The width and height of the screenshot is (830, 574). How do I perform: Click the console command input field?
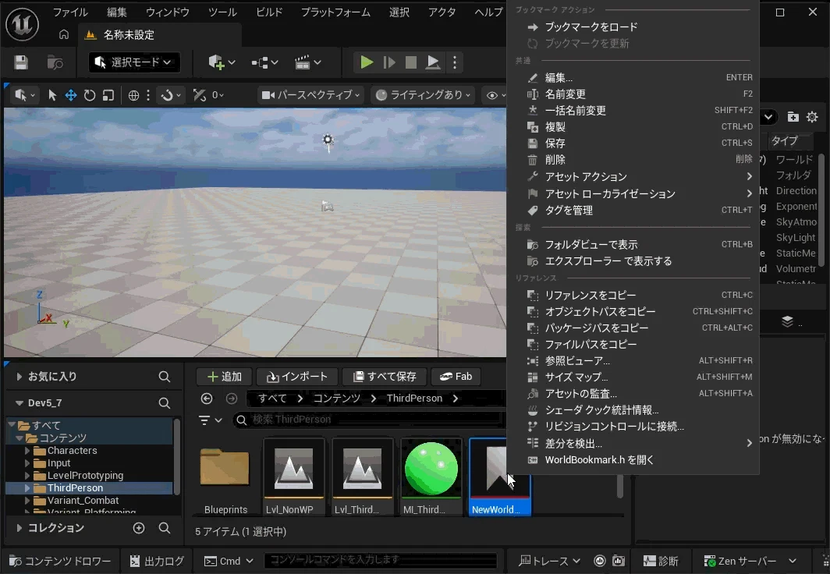pyautogui.click(x=381, y=560)
